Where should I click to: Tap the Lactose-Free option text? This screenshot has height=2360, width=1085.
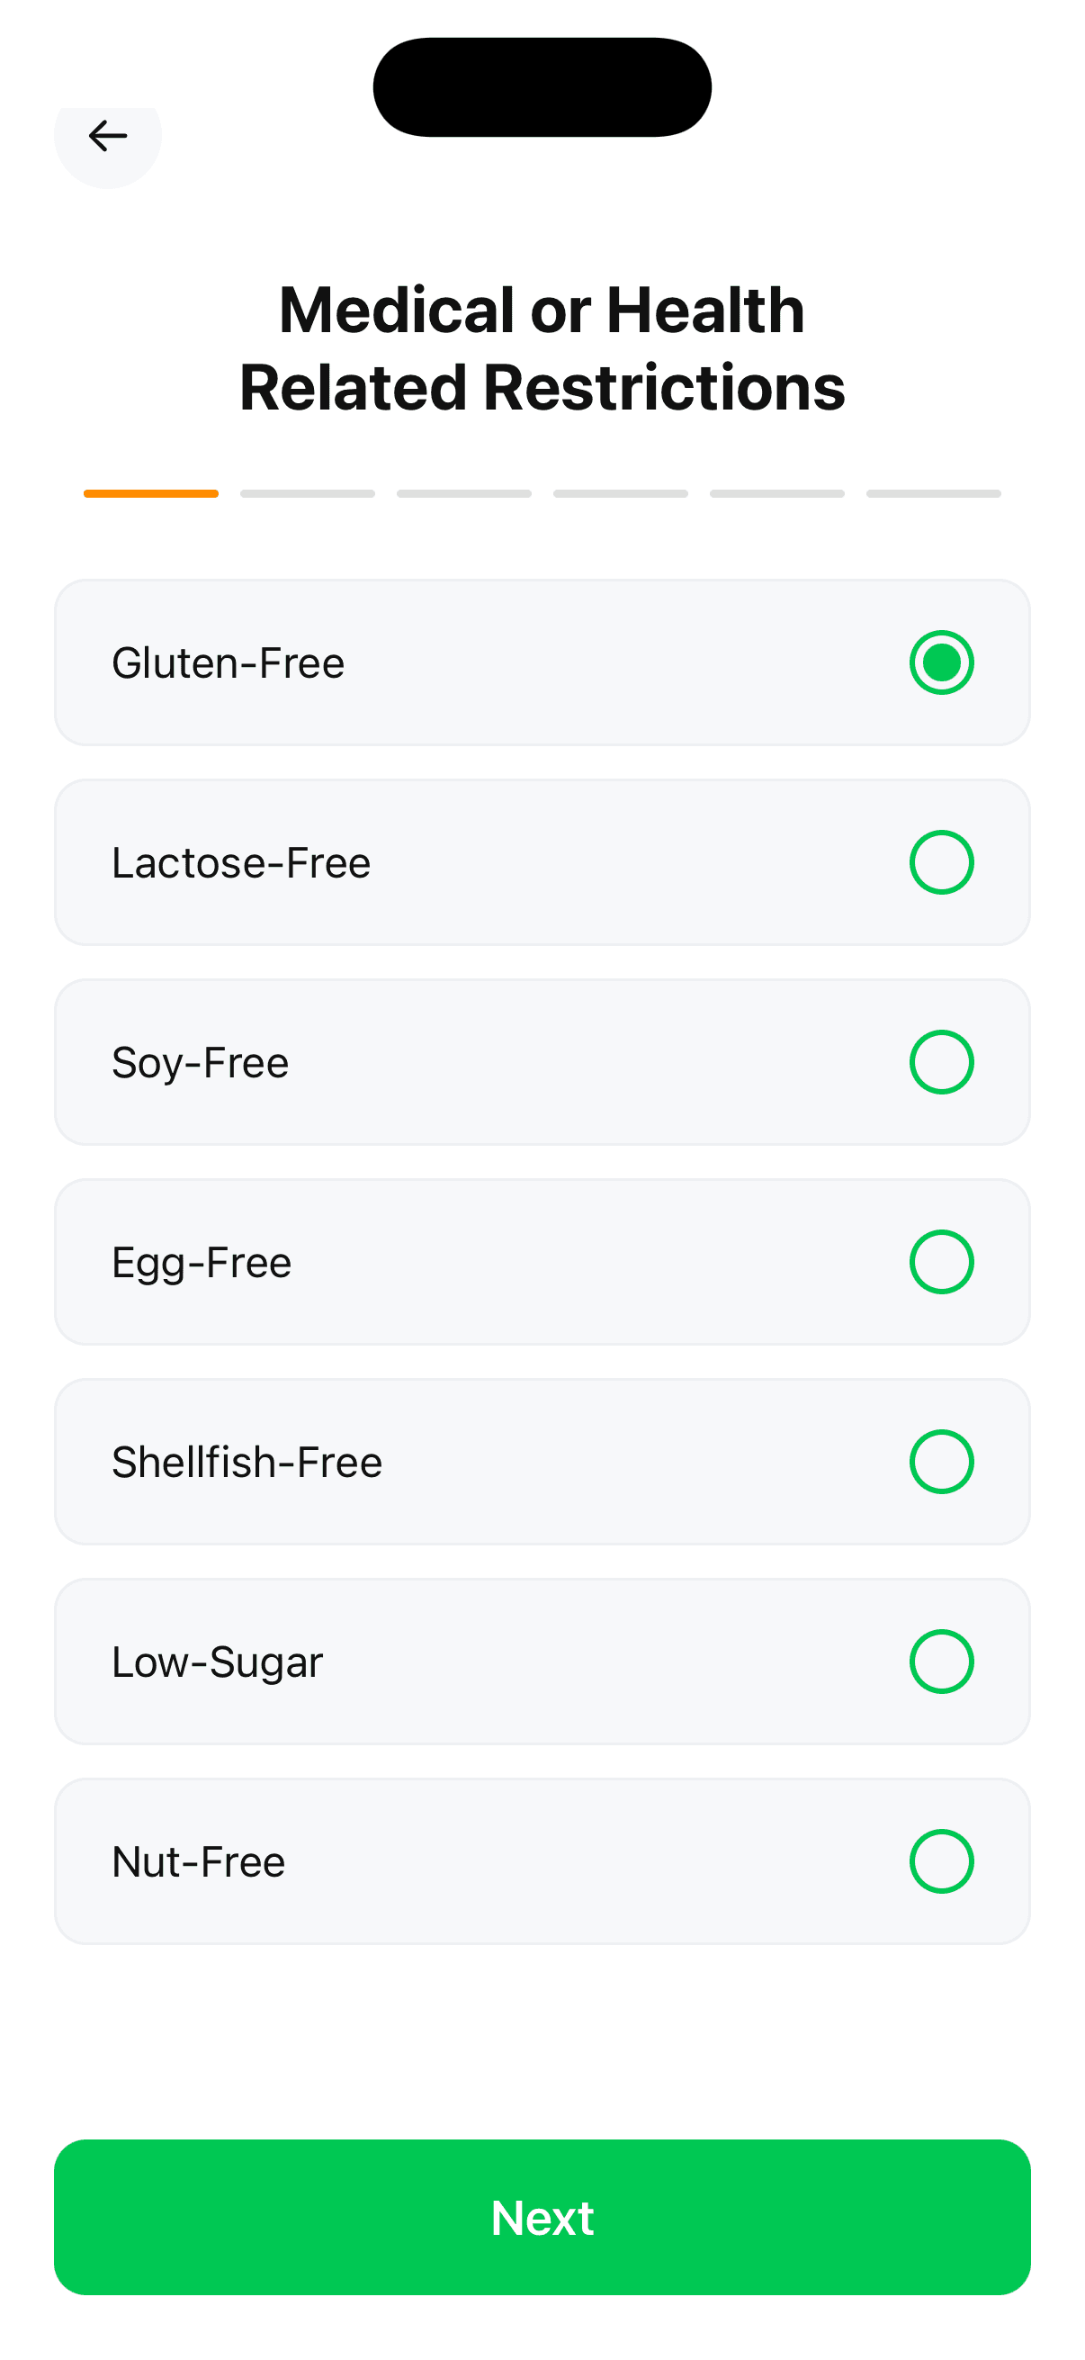(x=241, y=862)
